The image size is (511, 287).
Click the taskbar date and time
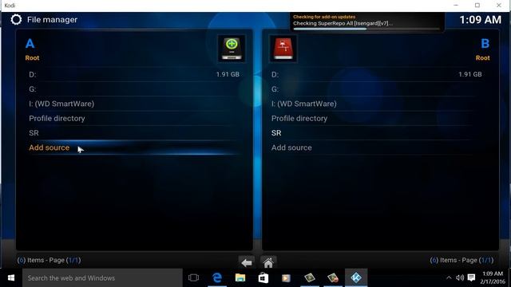coord(493,278)
